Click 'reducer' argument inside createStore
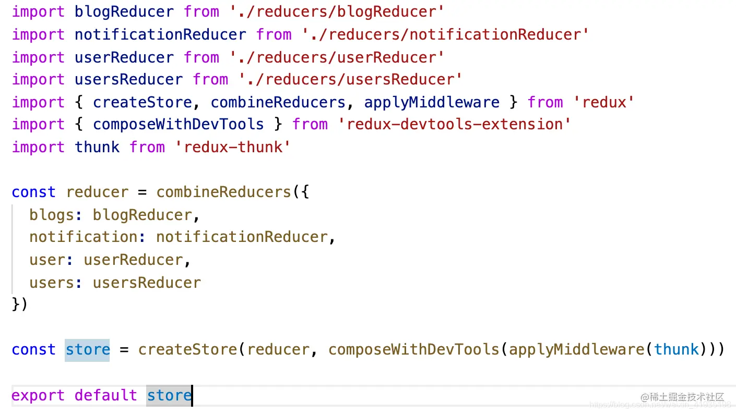Viewport: 736px width, 414px height. click(x=278, y=350)
